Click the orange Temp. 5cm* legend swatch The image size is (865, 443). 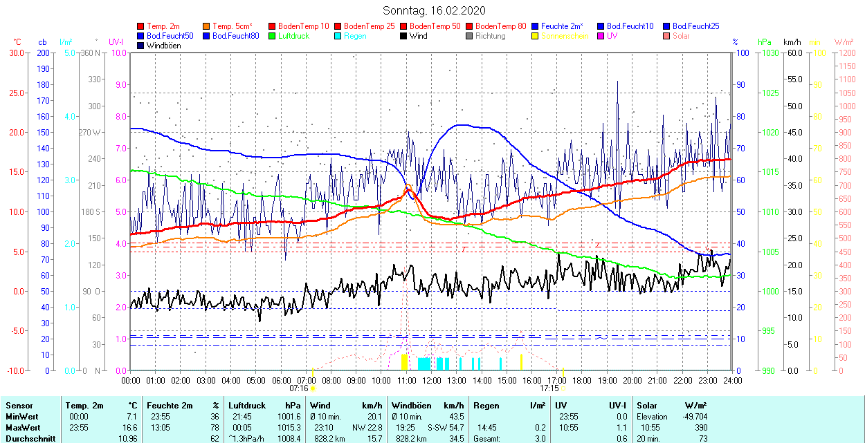point(207,26)
